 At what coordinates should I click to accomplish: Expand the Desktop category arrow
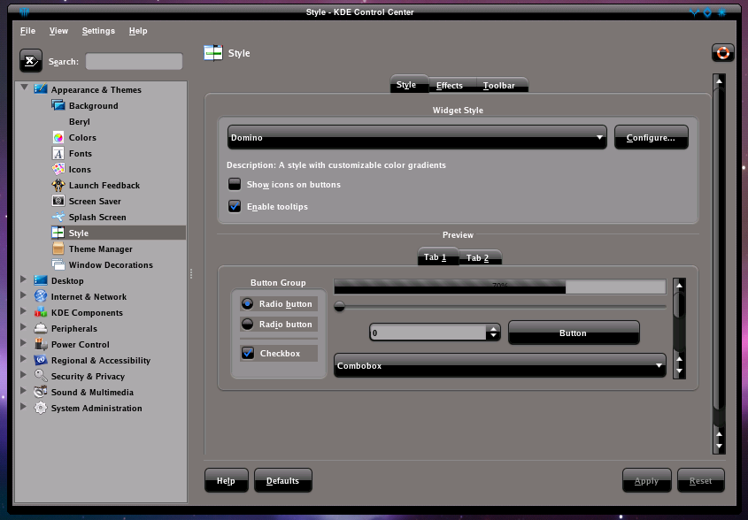23,279
